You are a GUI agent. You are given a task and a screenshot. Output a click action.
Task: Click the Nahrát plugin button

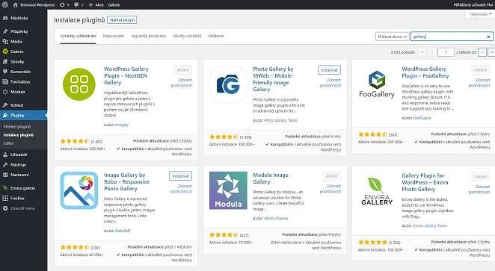[122, 20]
